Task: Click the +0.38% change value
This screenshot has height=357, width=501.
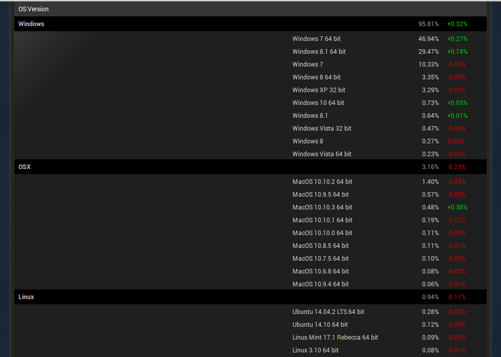Action: [x=457, y=207]
